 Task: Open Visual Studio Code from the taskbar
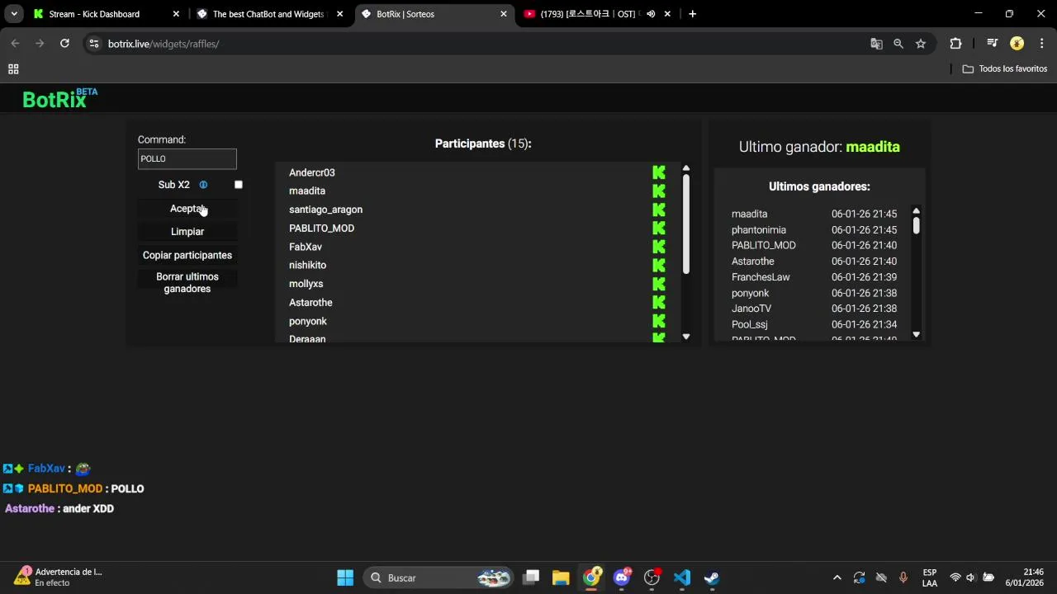[682, 577]
